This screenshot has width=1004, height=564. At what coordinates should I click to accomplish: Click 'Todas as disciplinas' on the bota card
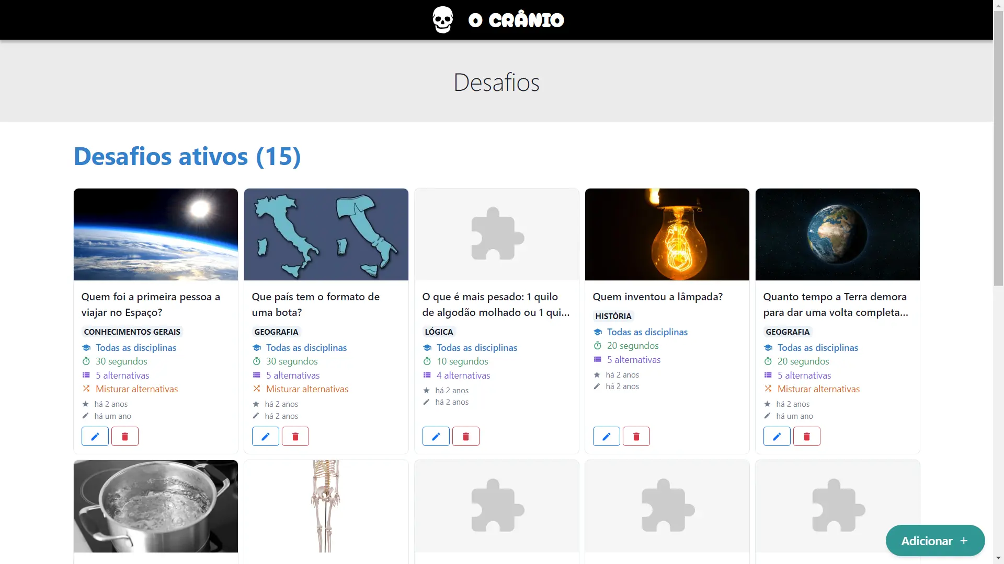[x=306, y=347]
